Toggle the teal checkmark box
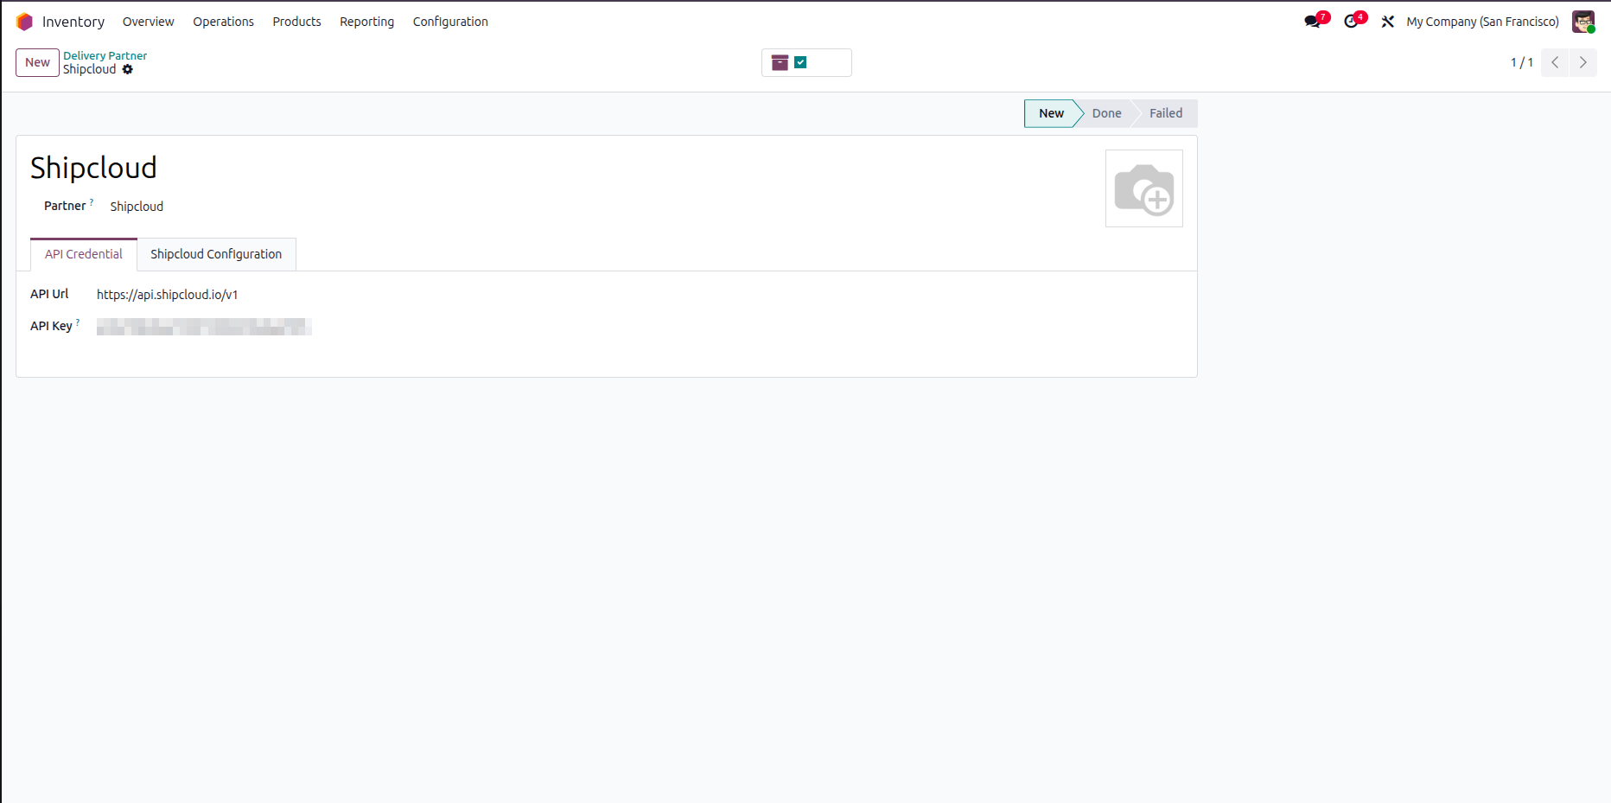This screenshot has height=803, width=1611. 800,62
